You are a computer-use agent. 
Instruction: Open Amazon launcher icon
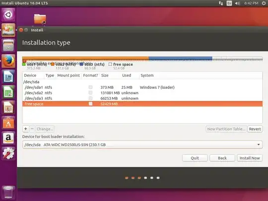coord(8,138)
